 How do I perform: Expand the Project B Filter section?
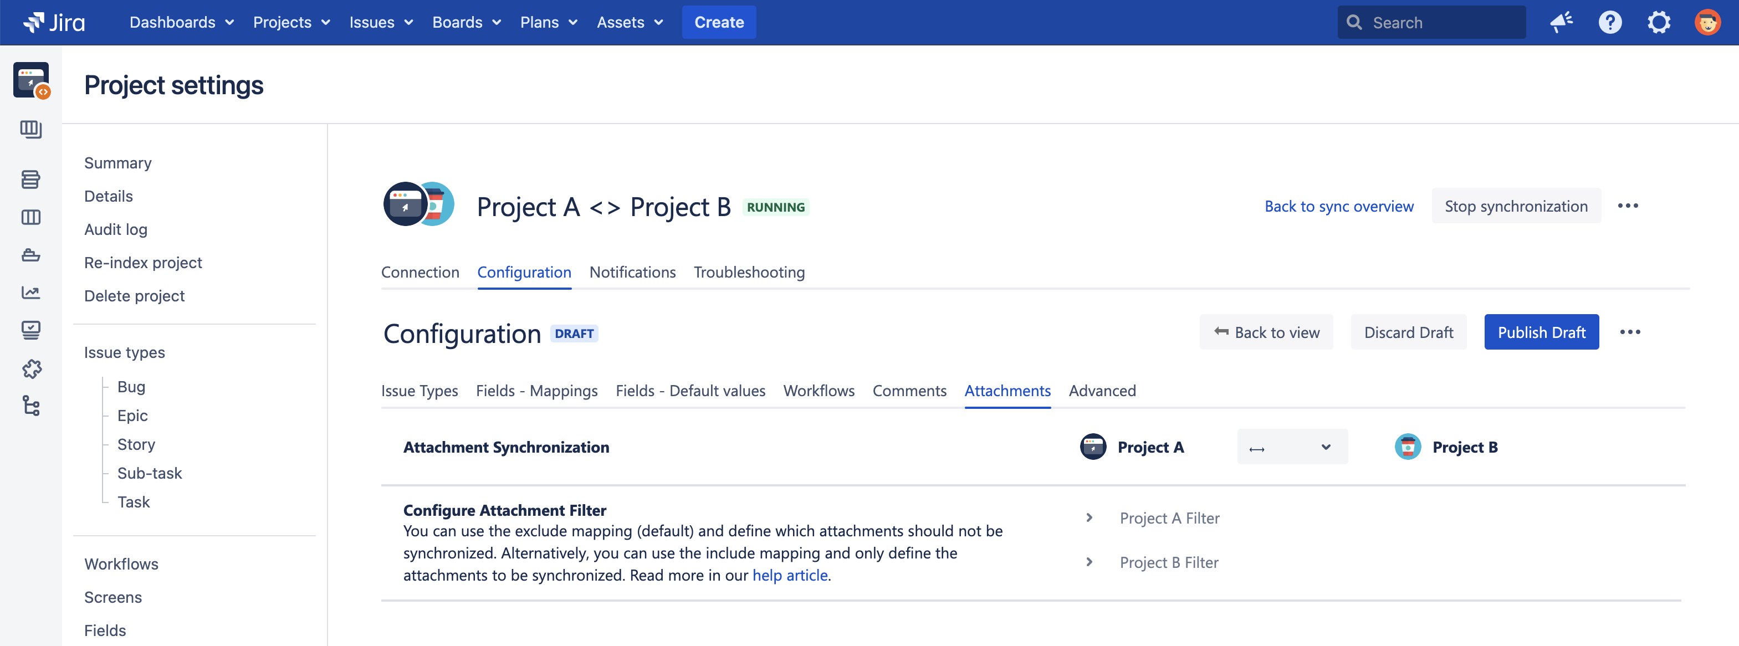click(x=1089, y=562)
